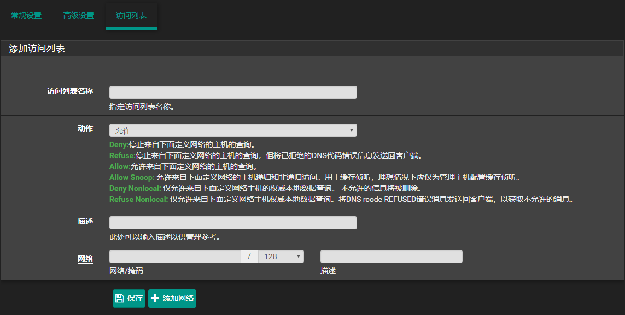Click the 添加访问列表 panel header

(37, 49)
